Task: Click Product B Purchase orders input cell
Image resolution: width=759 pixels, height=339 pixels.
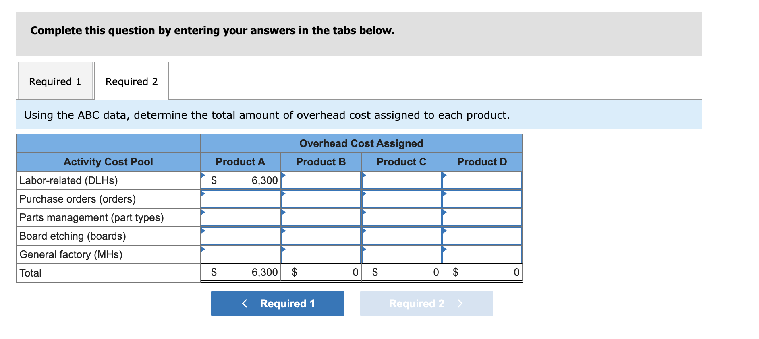Action: click(321, 198)
